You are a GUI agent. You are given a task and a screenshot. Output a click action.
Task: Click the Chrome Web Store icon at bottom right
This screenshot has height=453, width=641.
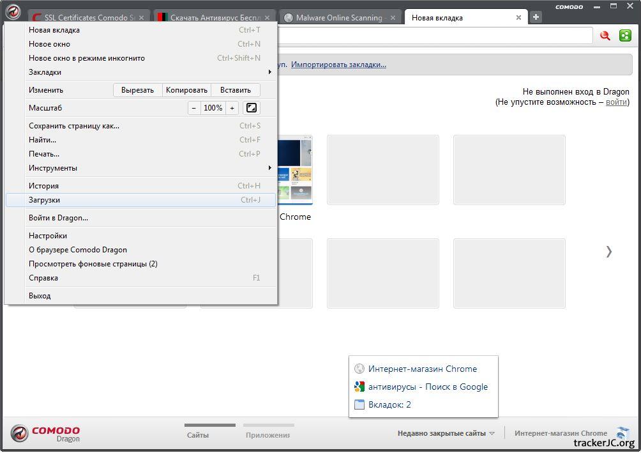pos(622,433)
